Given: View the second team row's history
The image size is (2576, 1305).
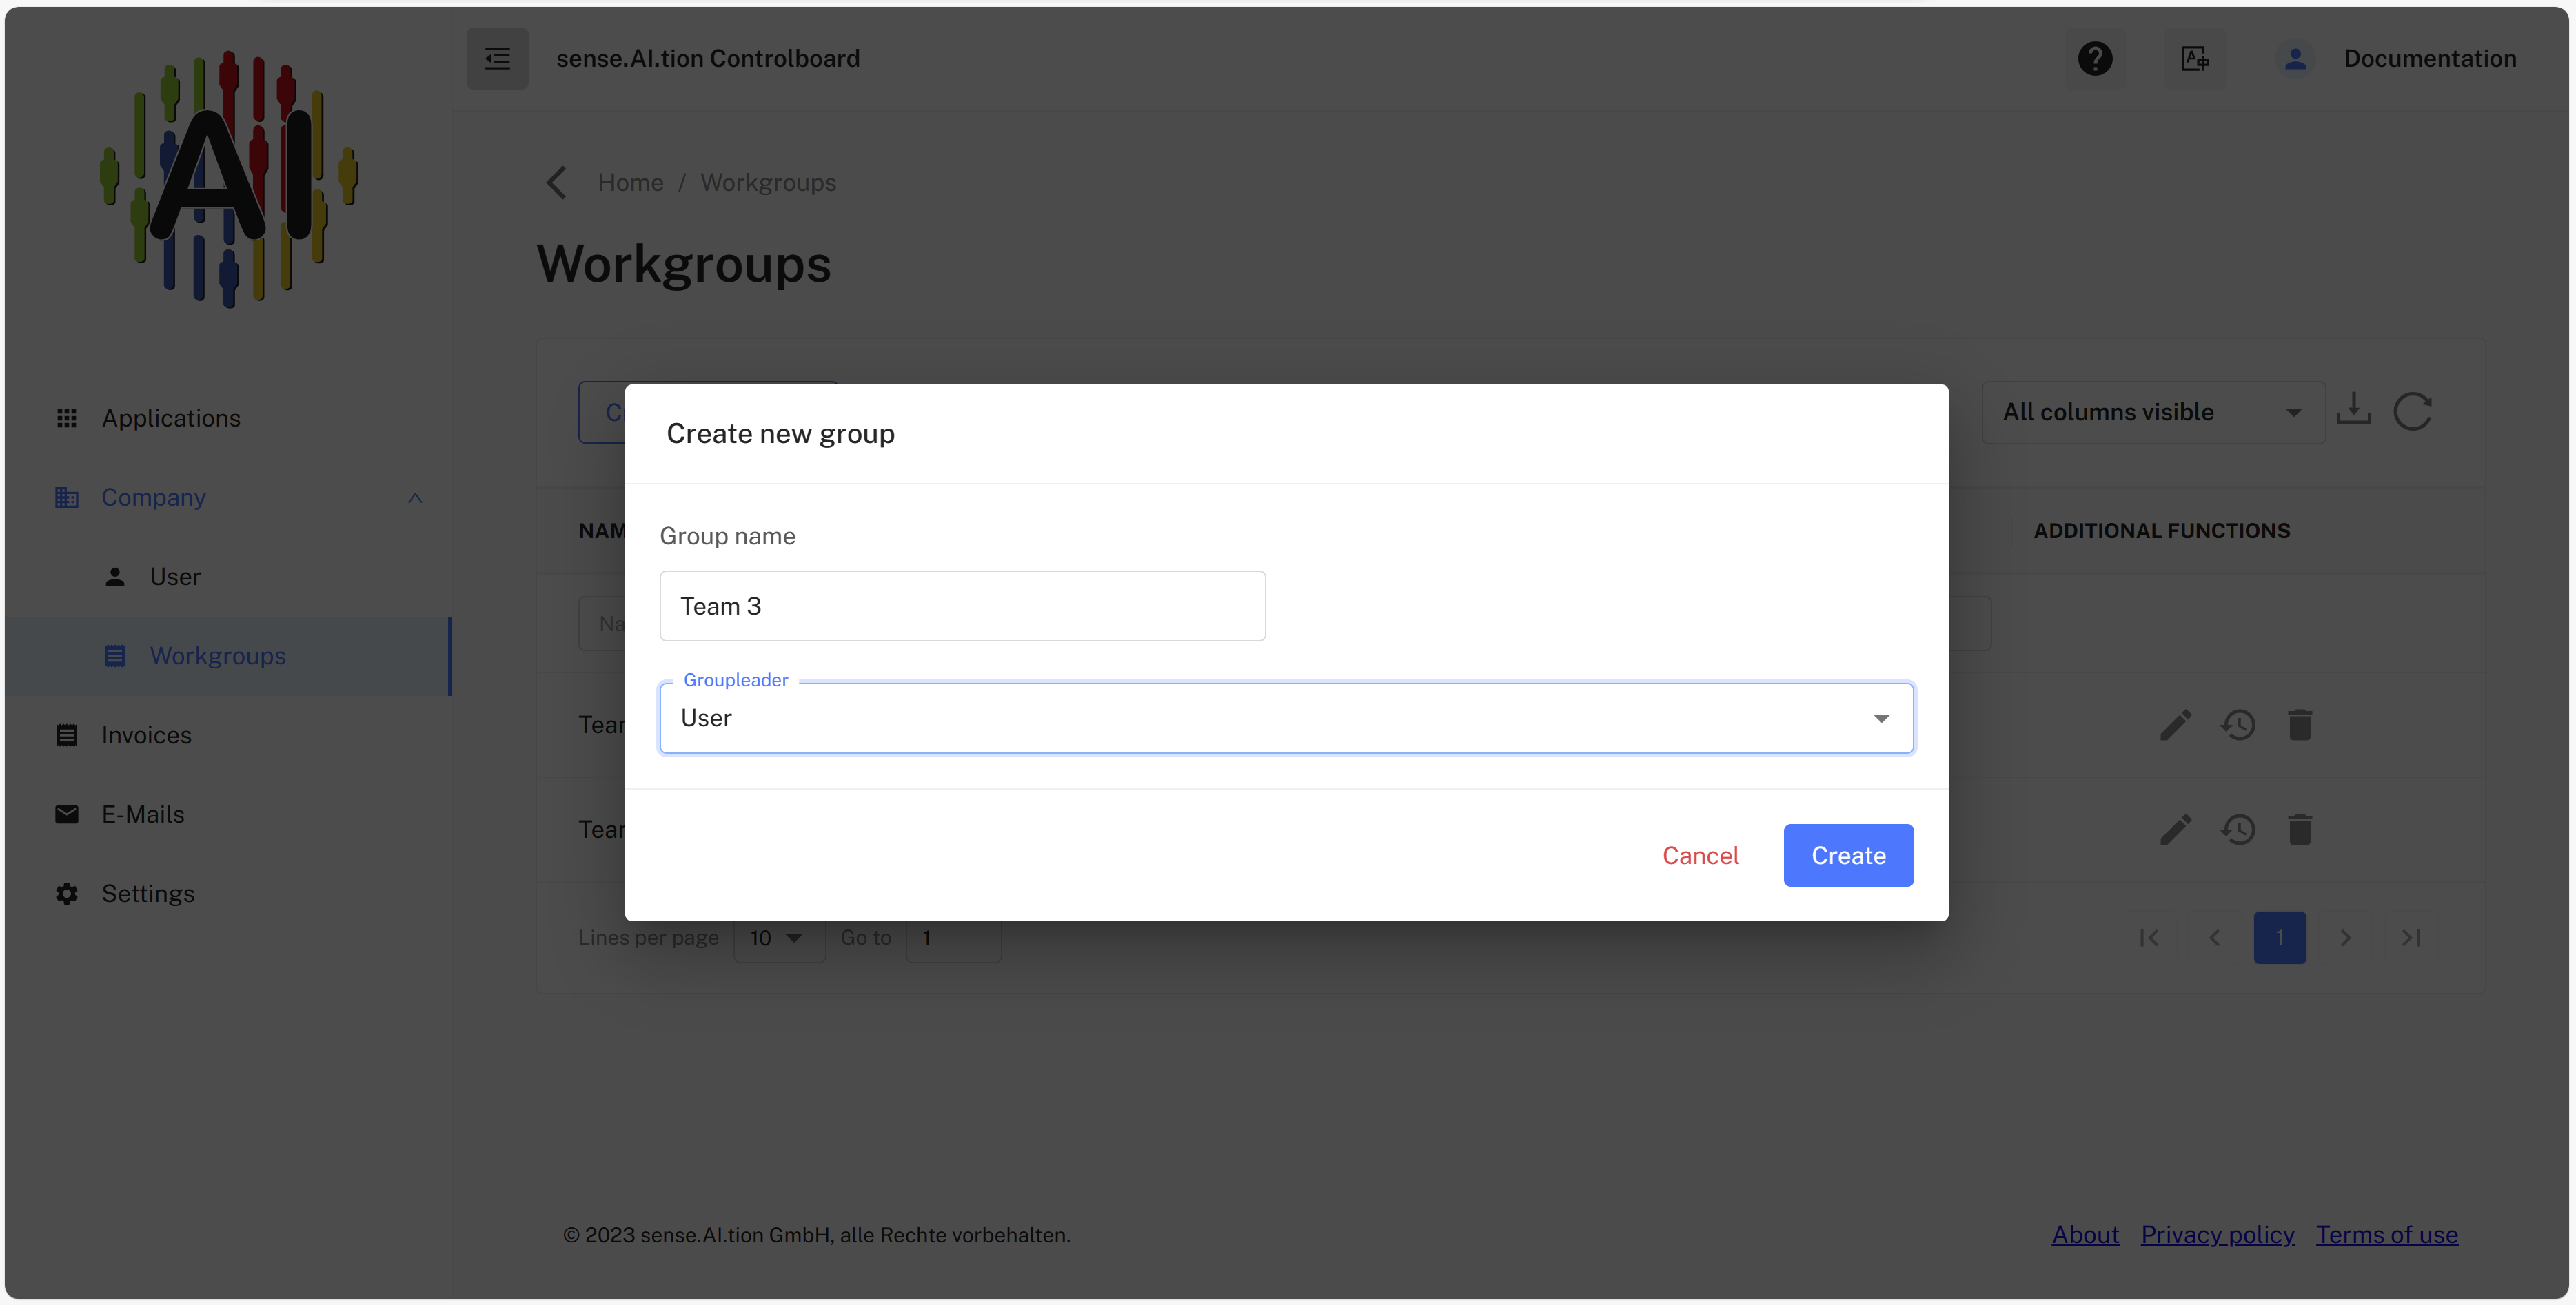Looking at the screenshot, I should click(x=2238, y=830).
